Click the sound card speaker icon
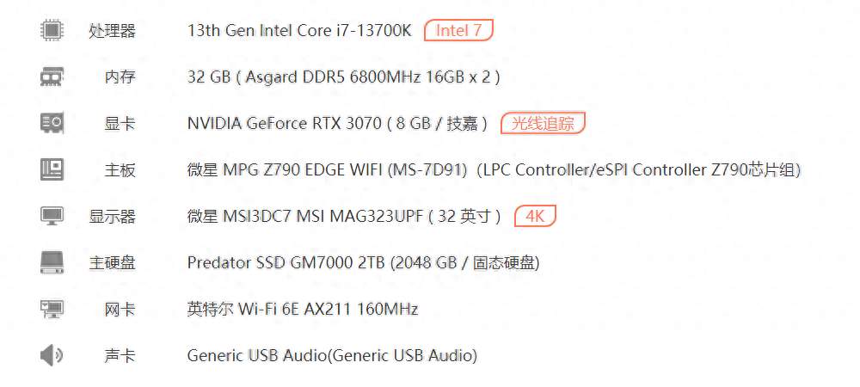This screenshot has width=860, height=387. click(x=52, y=356)
